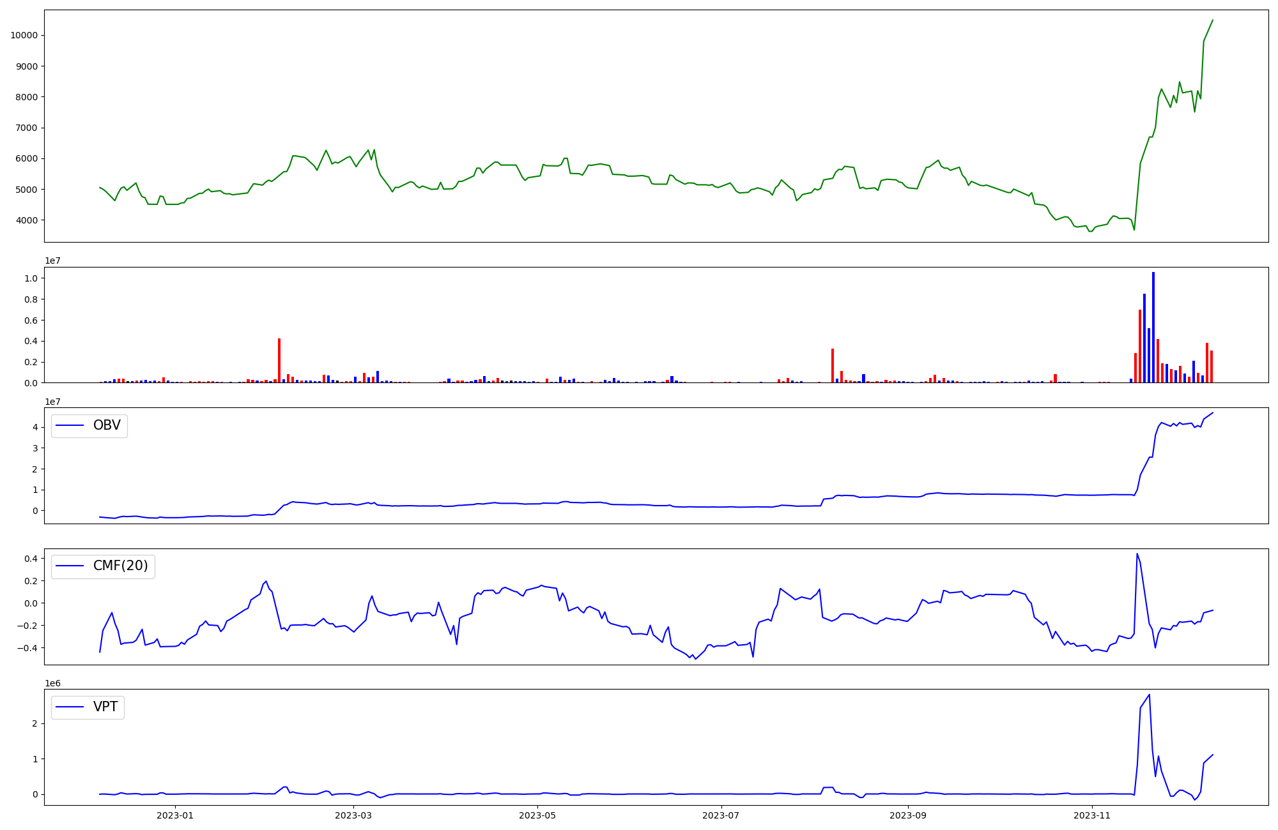The width and height of the screenshot is (1278, 830).
Task: Click the 4000 price axis tick label
Action: (x=26, y=220)
